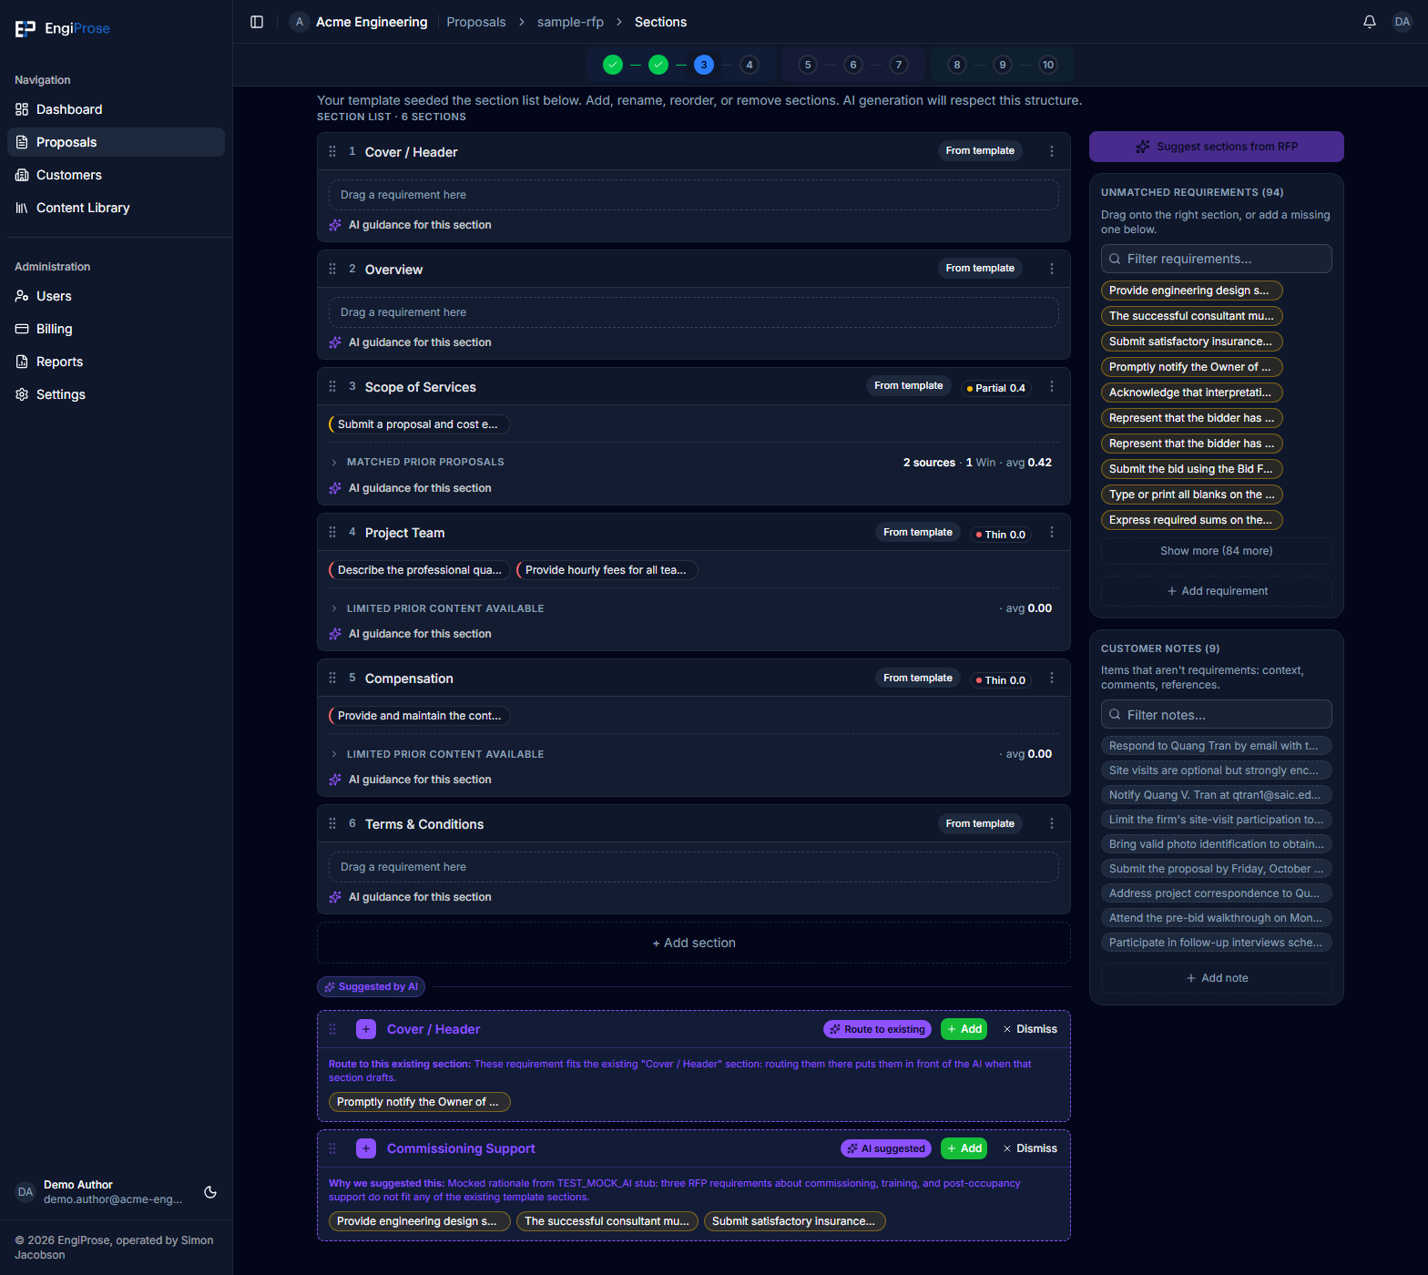Toggle dark mode moon icon

[x=210, y=1192]
